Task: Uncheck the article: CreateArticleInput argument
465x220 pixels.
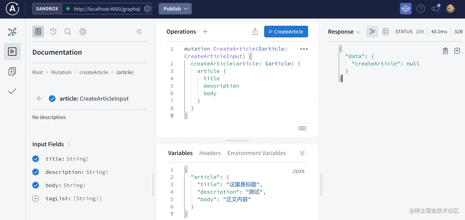Action: 52,99
